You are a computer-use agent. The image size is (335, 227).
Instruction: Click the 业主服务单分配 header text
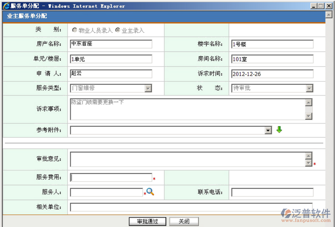tap(27, 16)
